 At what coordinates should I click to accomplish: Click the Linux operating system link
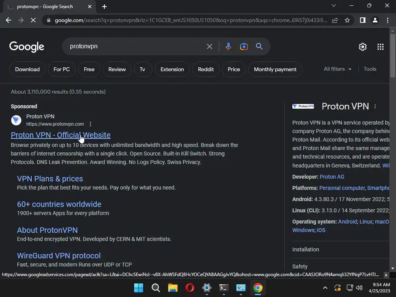coord(366,222)
